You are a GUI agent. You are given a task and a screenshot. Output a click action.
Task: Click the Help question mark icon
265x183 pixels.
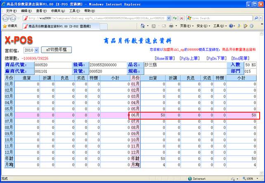(231, 26)
